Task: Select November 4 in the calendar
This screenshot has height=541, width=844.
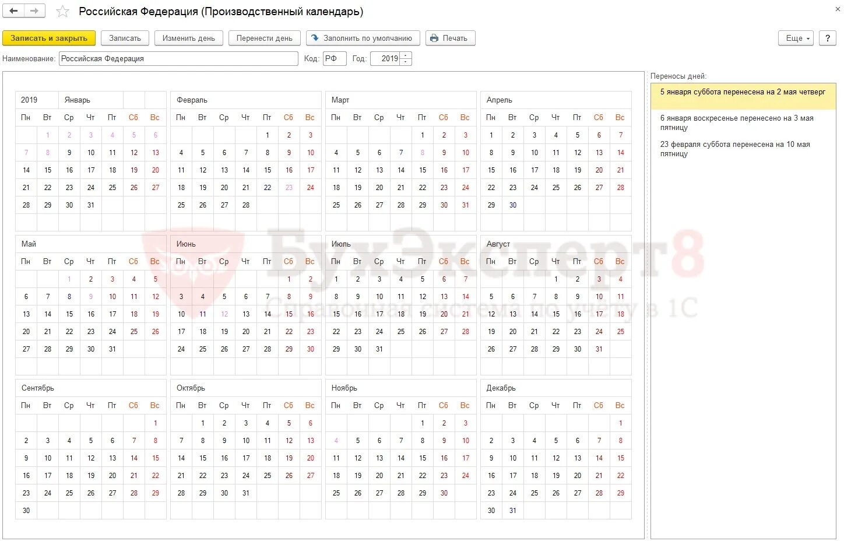Action: [x=336, y=441]
